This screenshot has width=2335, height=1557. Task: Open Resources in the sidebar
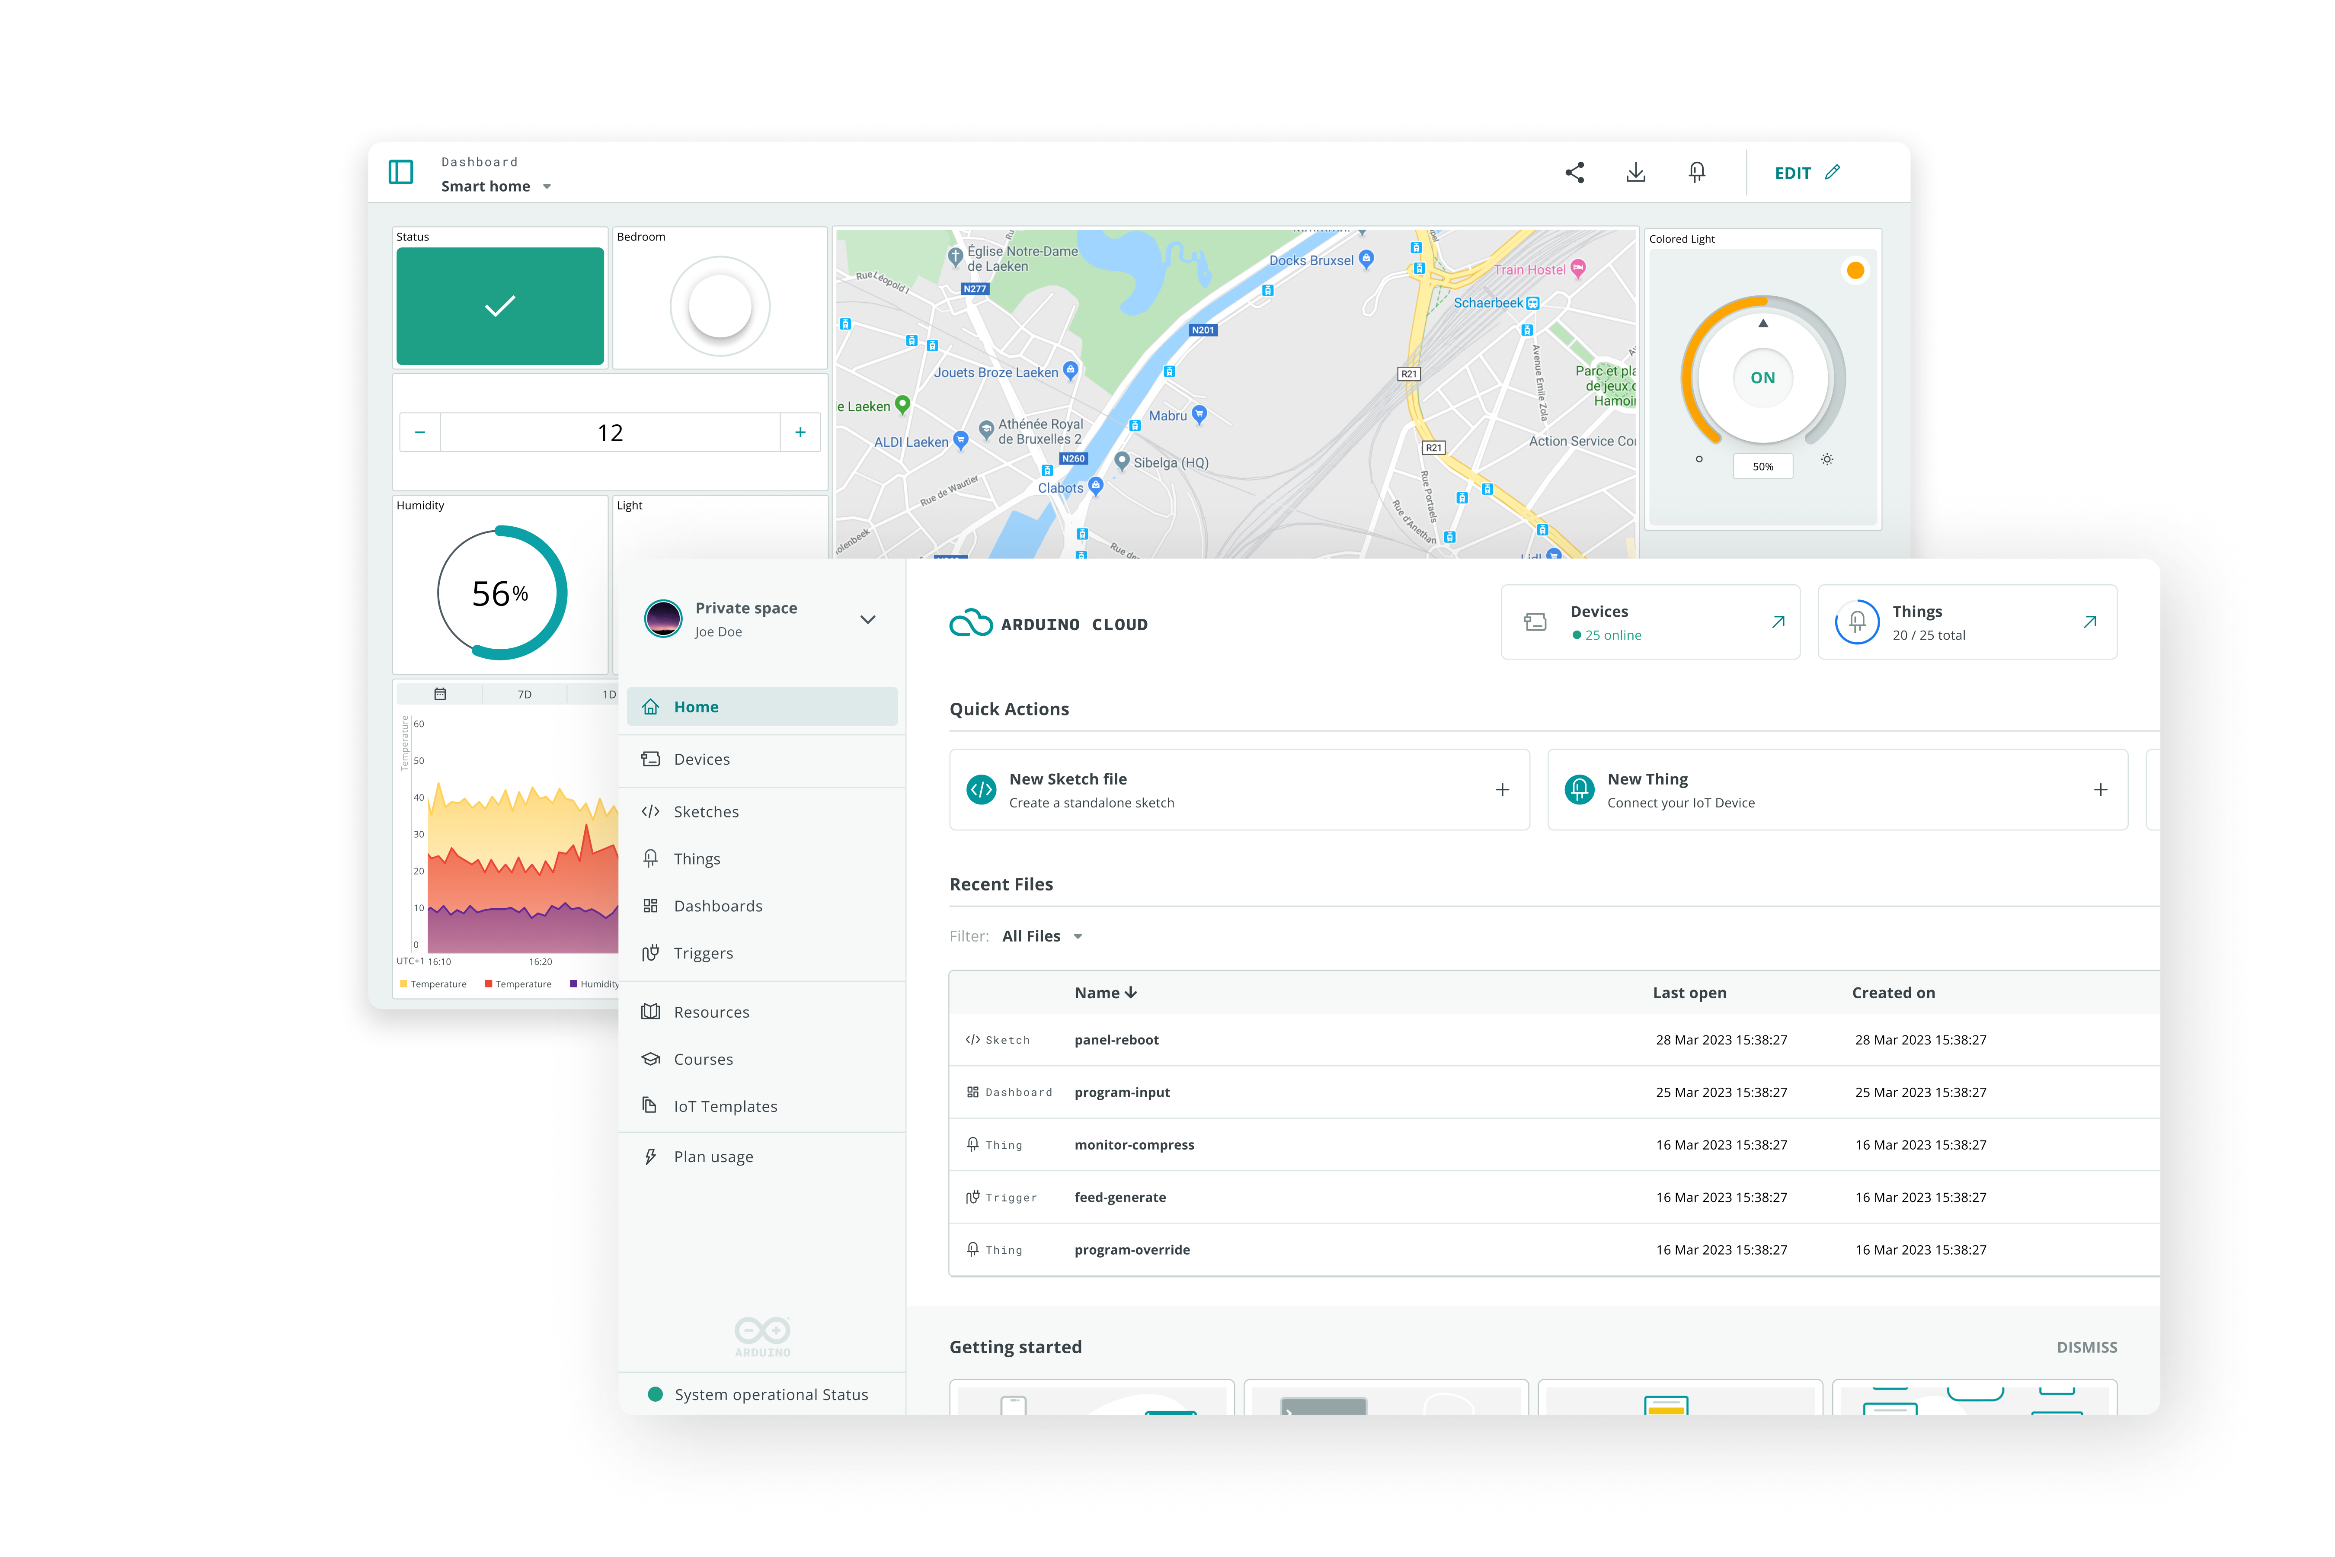tap(762, 1012)
